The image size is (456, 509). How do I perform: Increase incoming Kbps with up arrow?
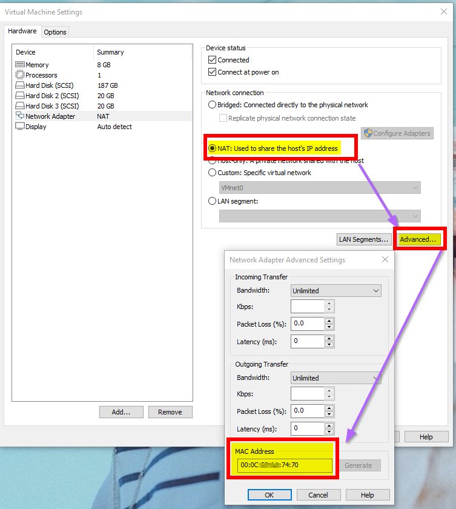[x=329, y=303]
